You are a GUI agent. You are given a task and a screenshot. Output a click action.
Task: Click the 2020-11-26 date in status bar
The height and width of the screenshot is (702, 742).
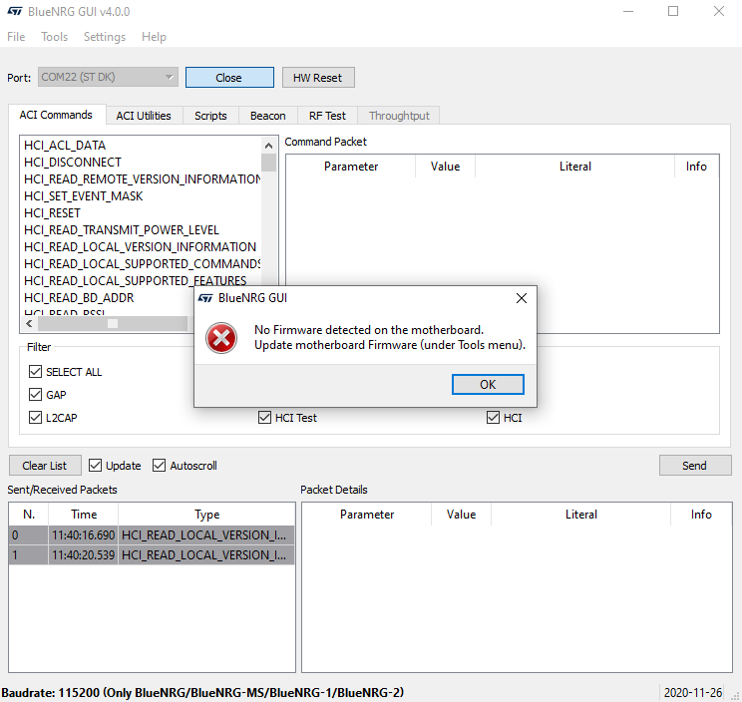coord(693,693)
